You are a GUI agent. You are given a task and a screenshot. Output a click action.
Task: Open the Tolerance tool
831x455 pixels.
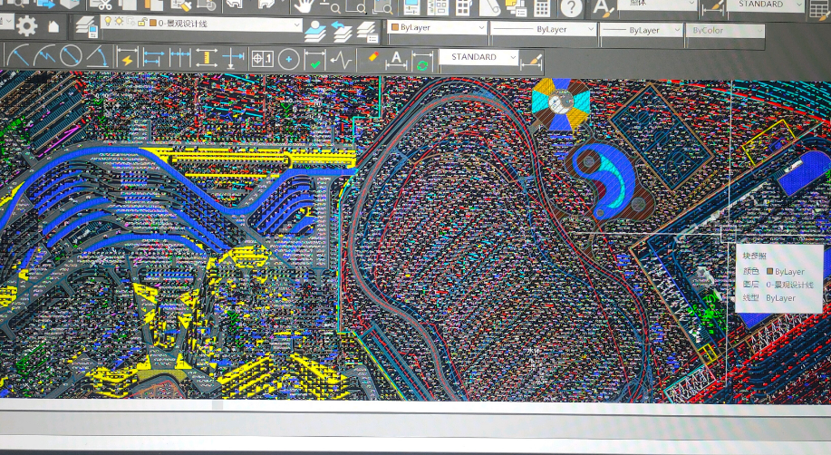point(262,59)
